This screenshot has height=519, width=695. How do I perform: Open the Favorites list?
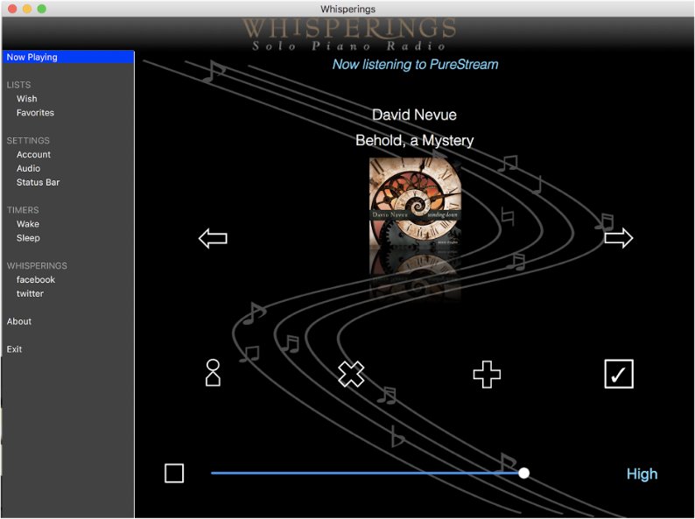36,113
